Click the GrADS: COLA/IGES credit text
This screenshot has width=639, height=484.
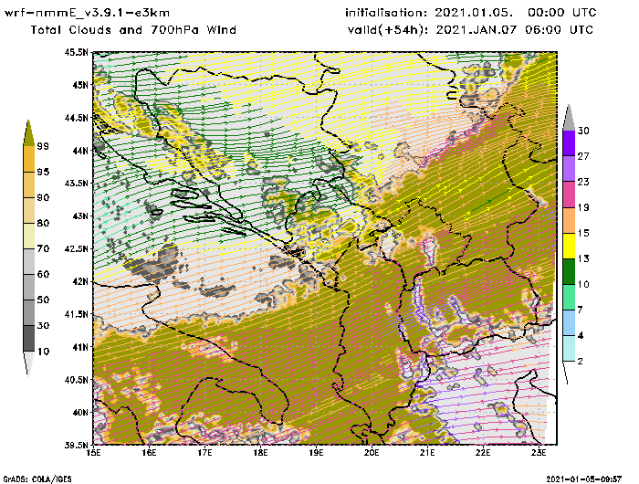pos(37,479)
